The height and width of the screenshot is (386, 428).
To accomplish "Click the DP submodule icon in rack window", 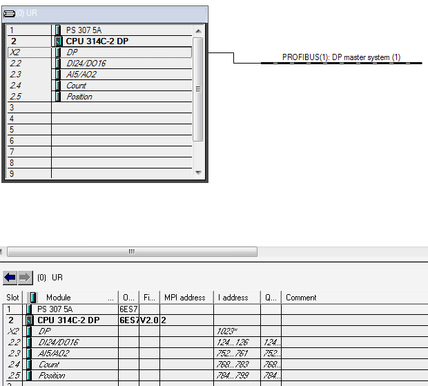I will (58, 52).
